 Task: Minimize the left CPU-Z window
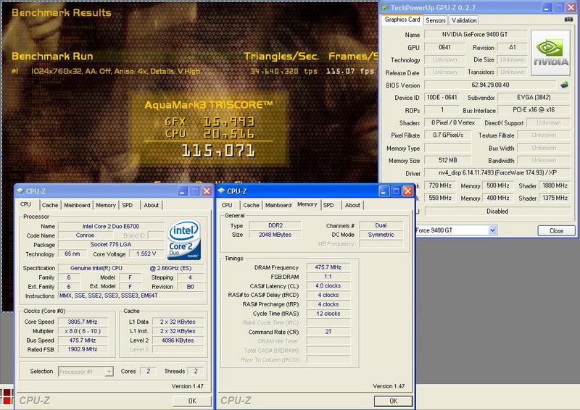[x=183, y=191]
